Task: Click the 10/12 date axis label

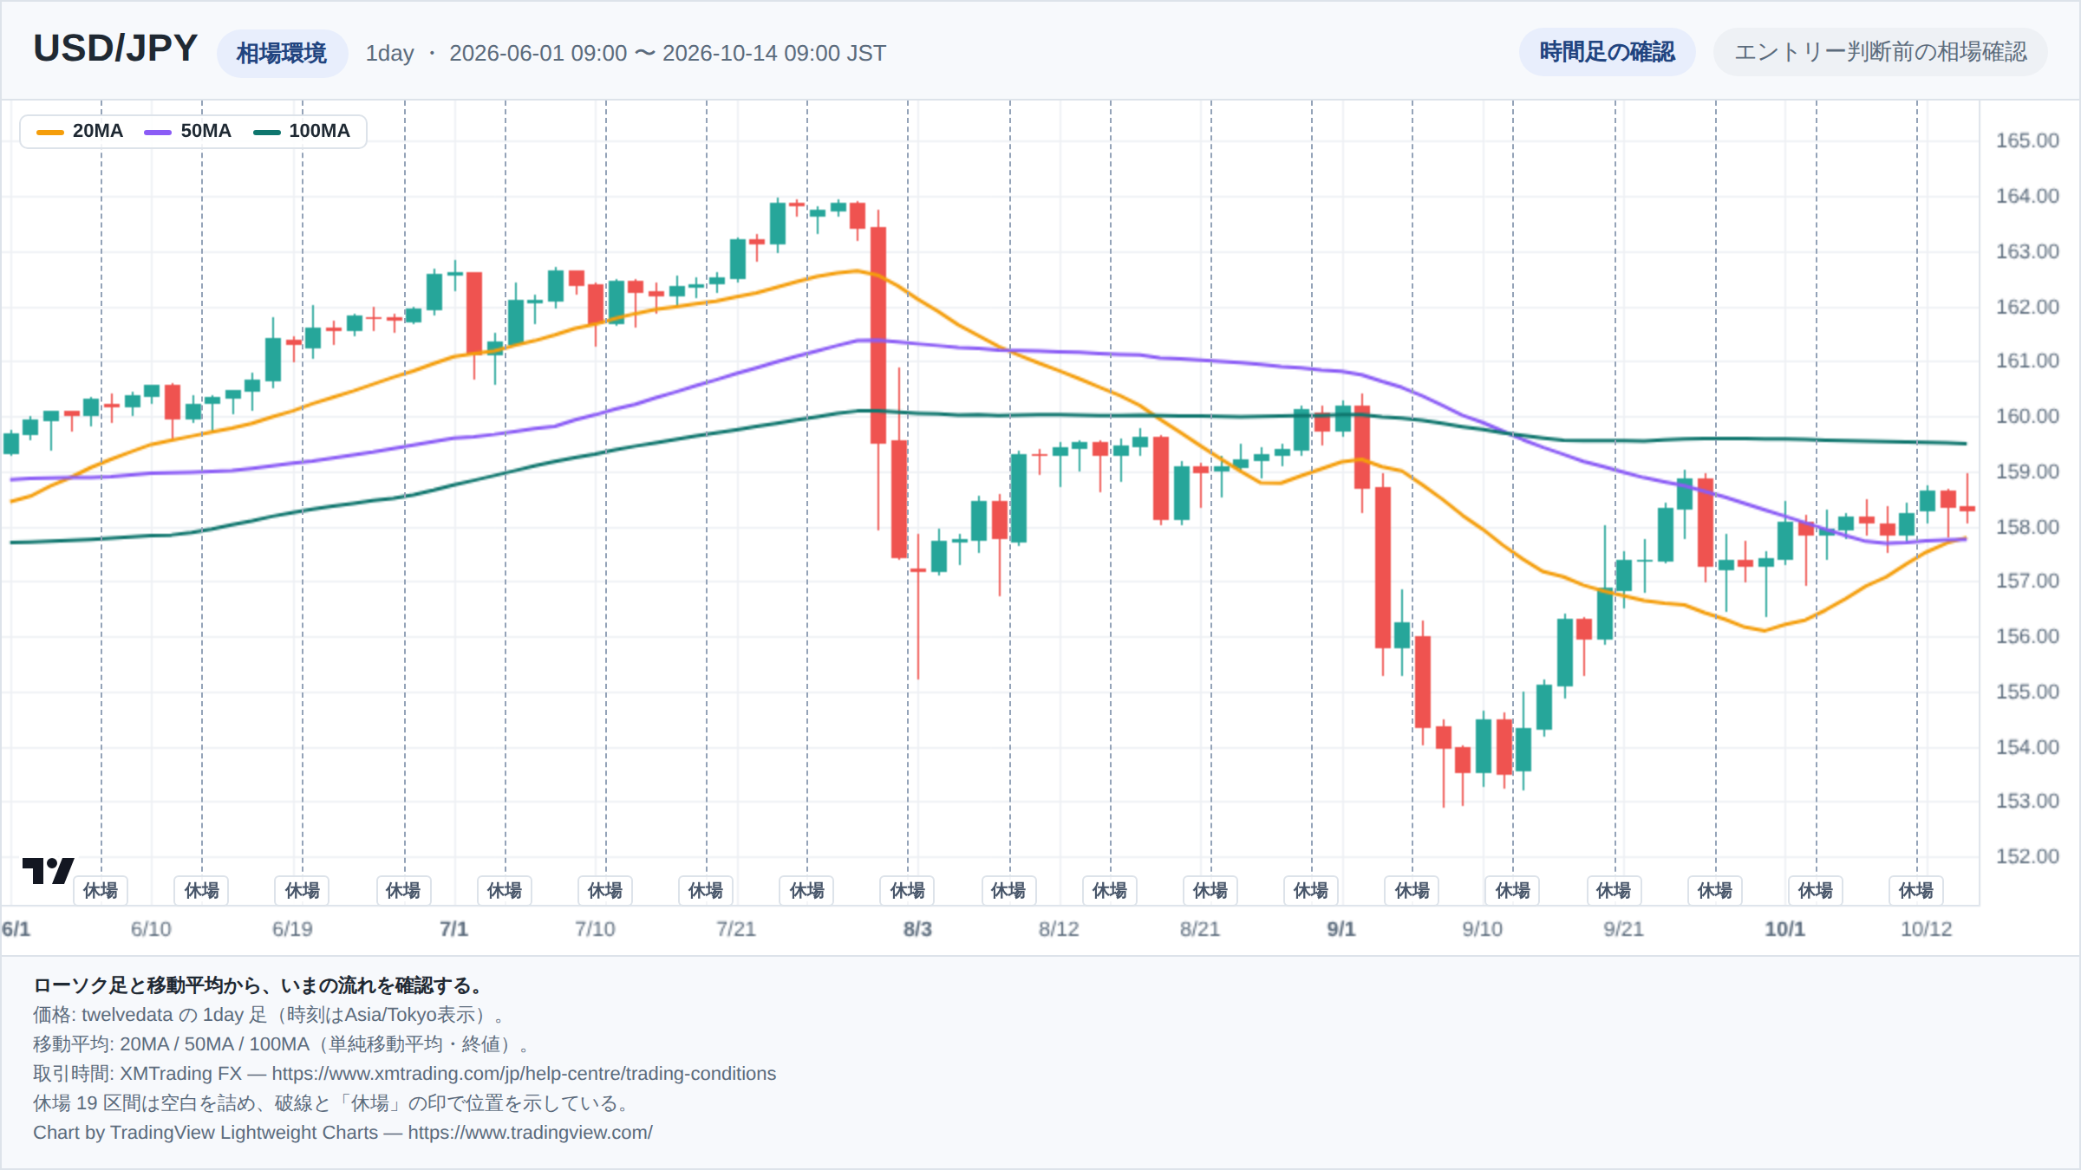Action: 1926,929
